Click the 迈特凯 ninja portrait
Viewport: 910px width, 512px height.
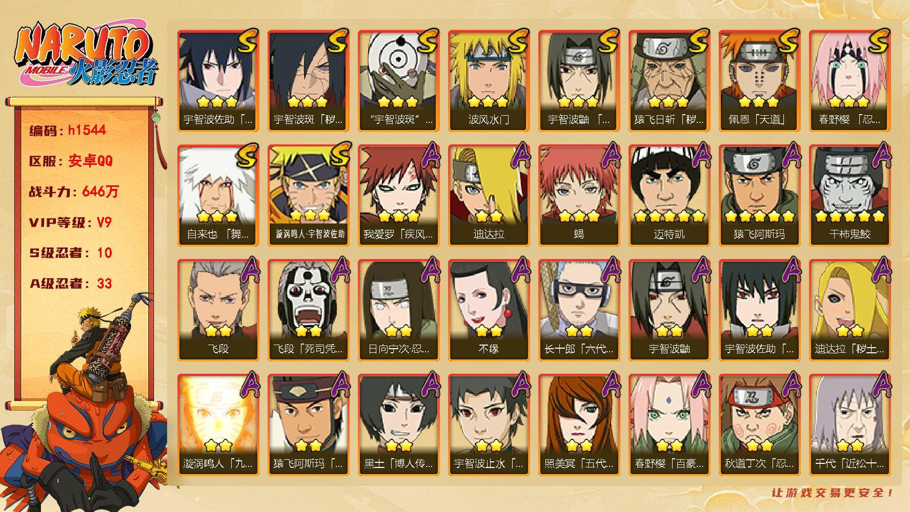click(669, 195)
